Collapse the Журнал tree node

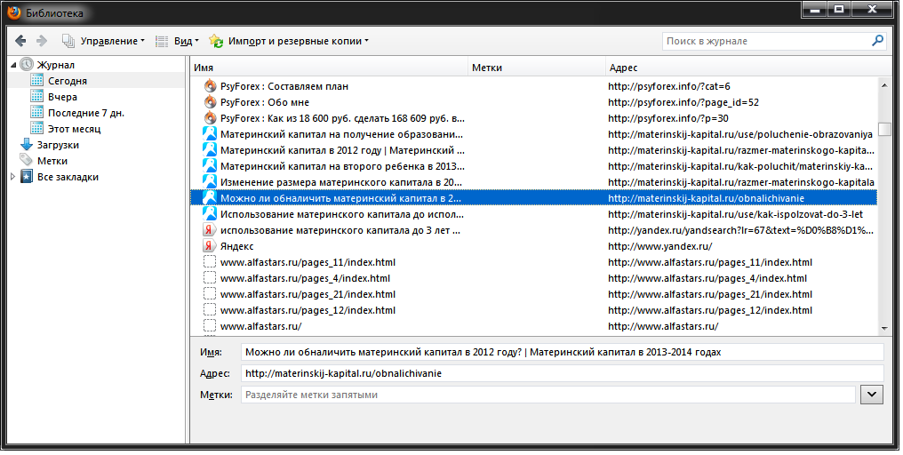click(x=12, y=65)
